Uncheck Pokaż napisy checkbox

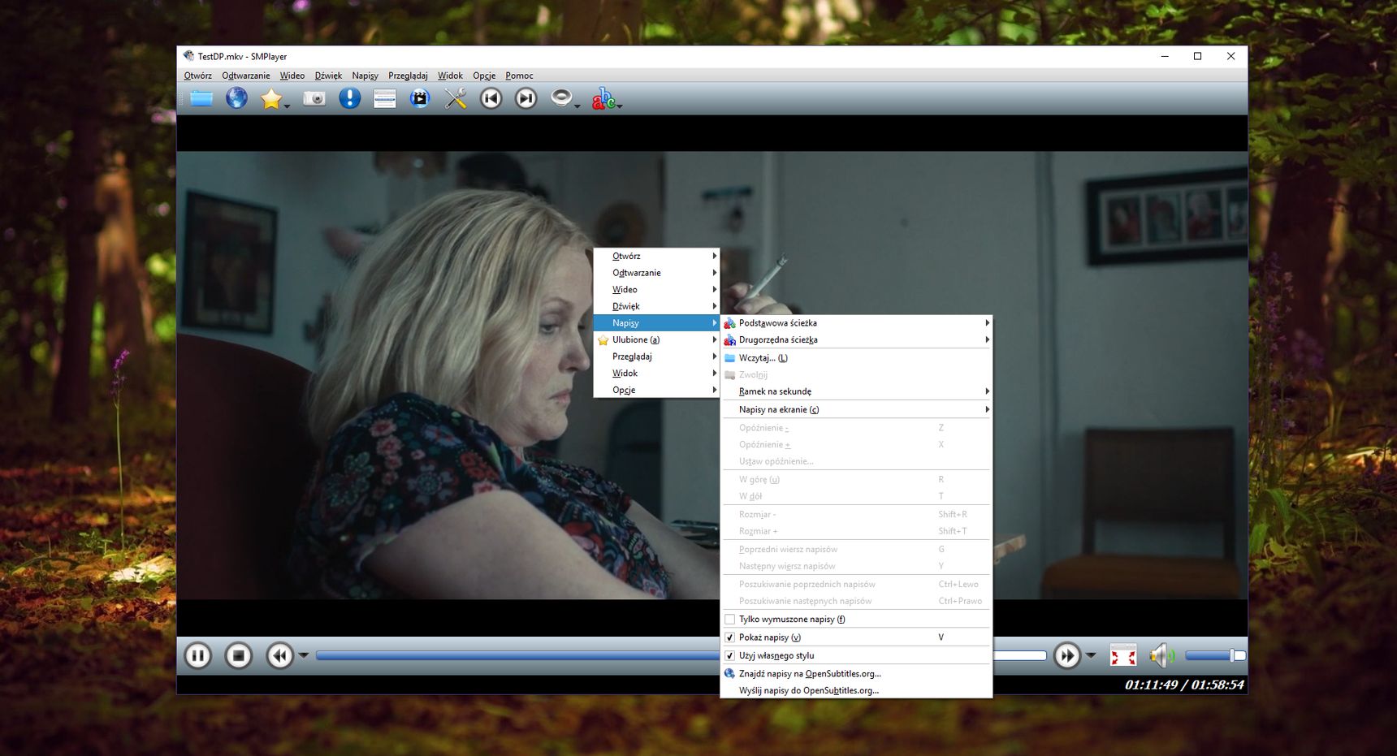729,637
